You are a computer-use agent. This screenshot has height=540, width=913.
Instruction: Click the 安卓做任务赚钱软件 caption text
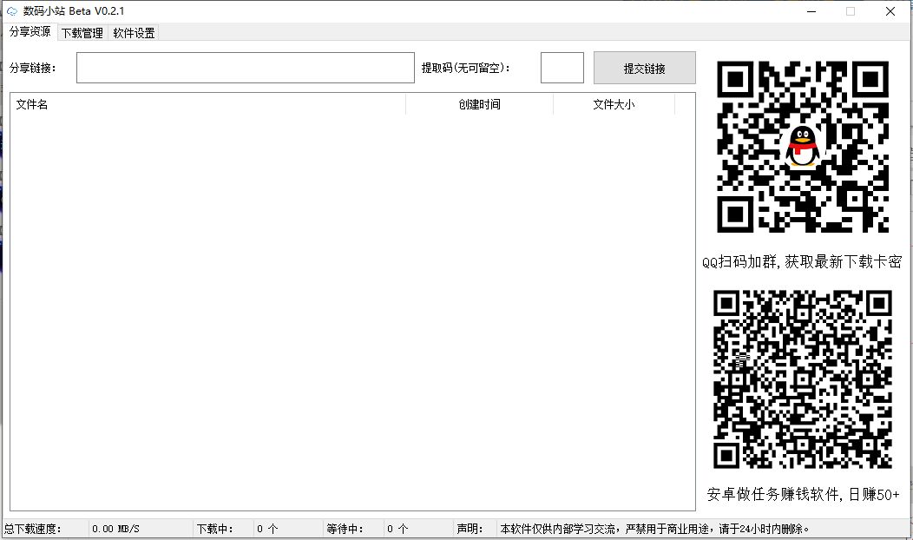click(x=803, y=495)
